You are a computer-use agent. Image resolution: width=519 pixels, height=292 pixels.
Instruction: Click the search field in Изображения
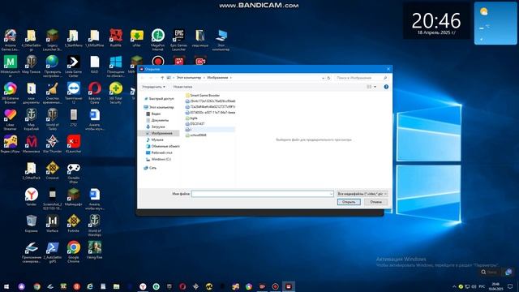361,78
